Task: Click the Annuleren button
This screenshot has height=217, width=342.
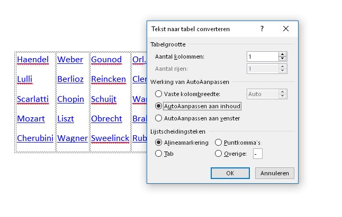Action: point(274,173)
